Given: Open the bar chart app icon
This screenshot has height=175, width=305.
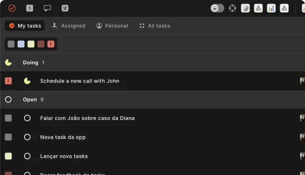Looking at the screenshot, I should 271,8.
